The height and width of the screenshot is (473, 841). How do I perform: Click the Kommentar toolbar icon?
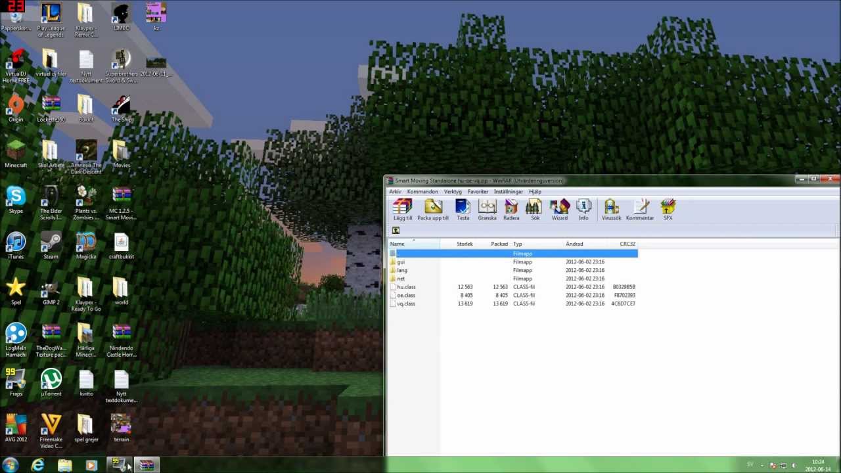[640, 210]
